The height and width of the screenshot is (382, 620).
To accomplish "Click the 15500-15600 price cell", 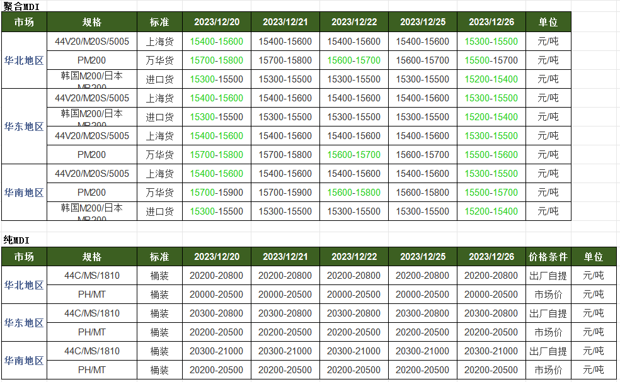I will coord(491,155).
